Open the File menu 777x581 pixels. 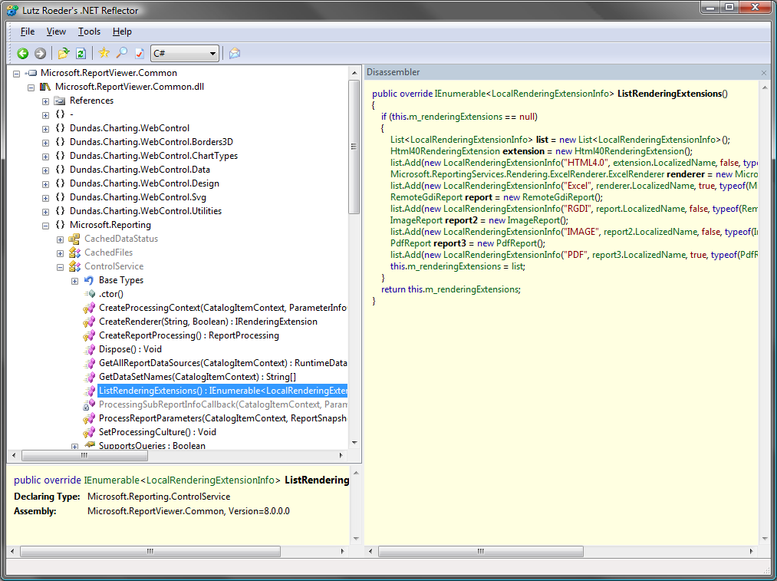pyautogui.click(x=28, y=31)
